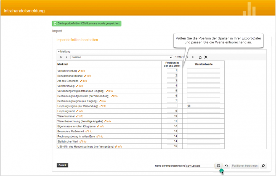276x176 pixels.
Task: Open Info link for Statistischer Wert
Action: point(83,142)
